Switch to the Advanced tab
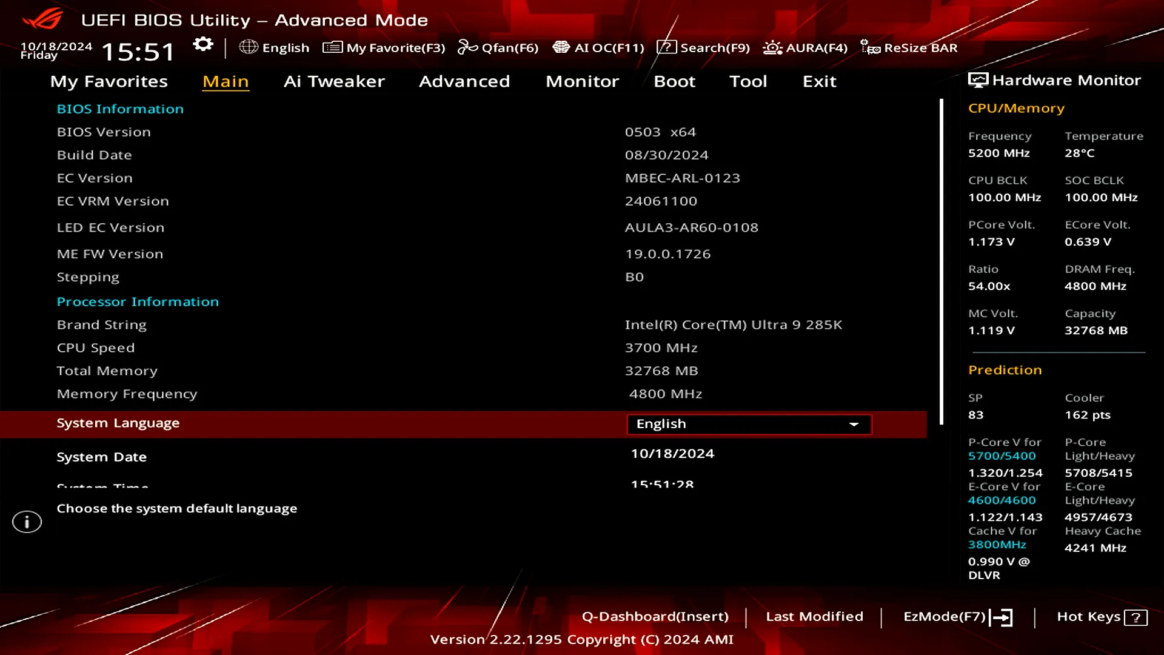Screen dimensions: 1164x655 pos(464,81)
